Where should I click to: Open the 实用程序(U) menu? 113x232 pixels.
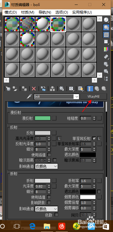click(x=82, y=12)
